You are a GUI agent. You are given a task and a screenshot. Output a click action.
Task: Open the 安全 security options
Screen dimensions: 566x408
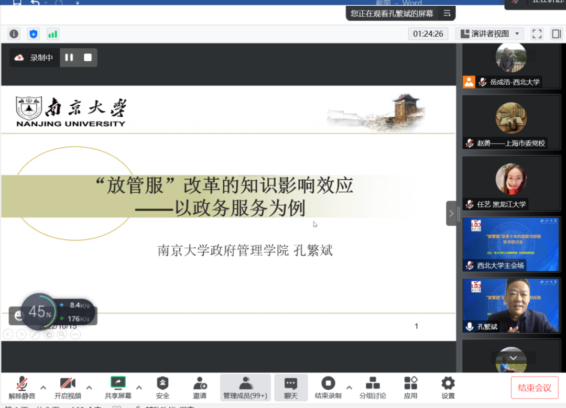[162, 388]
